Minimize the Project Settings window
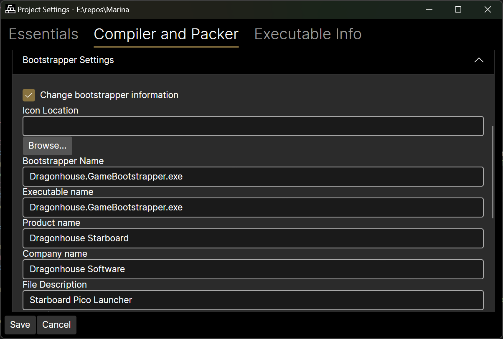This screenshot has height=339, width=503. (x=429, y=10)
